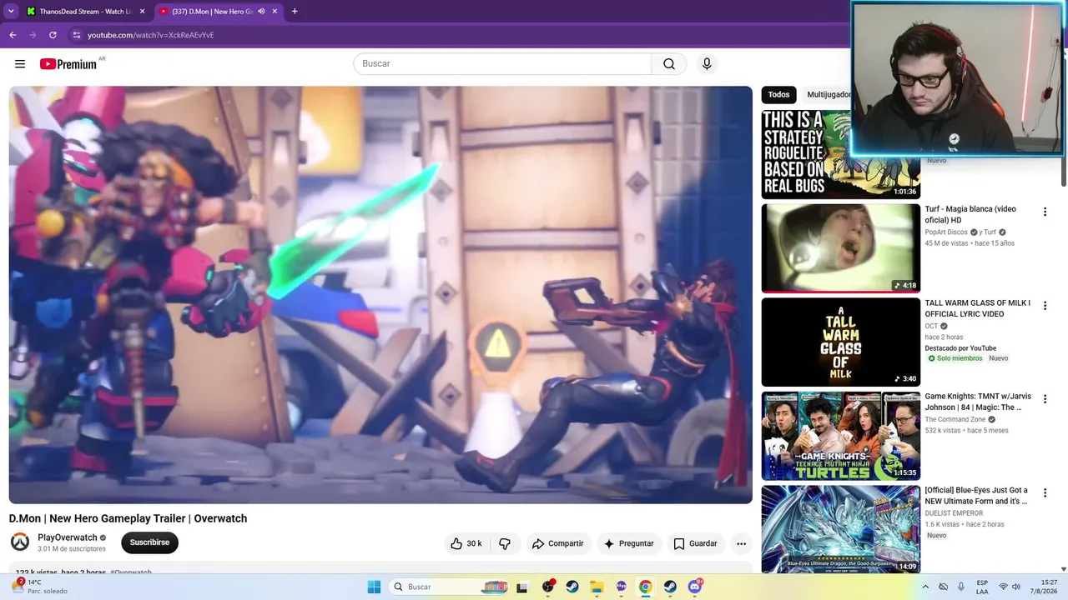Focus the YouTube Buscar search field
The width and height of the screenshot is (1068, 600).
point(502,64)
